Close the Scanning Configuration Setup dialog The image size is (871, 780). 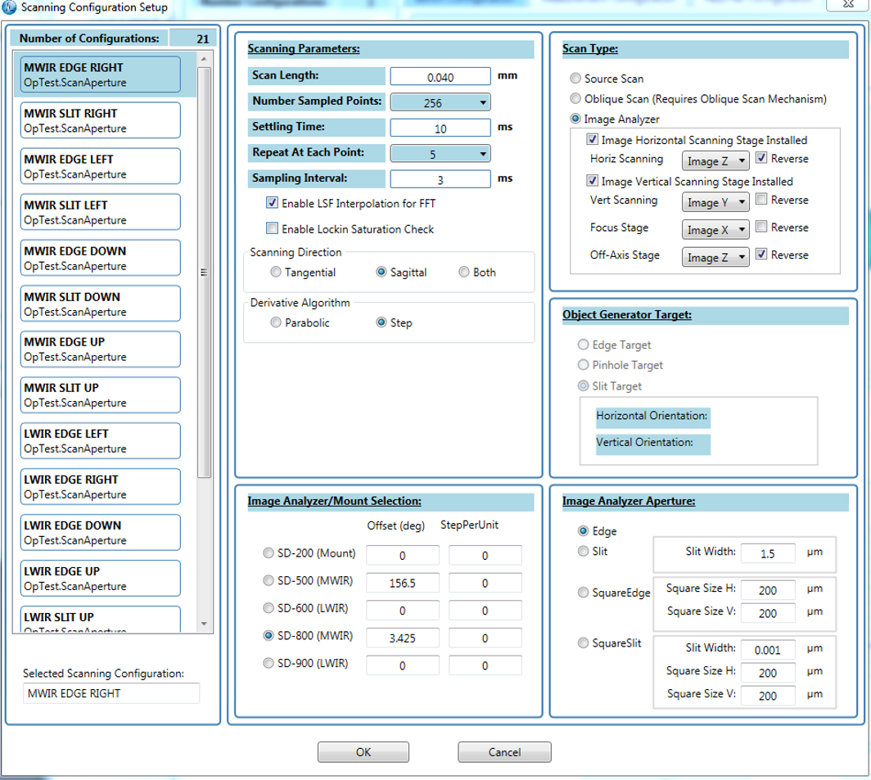click(847, 6)
